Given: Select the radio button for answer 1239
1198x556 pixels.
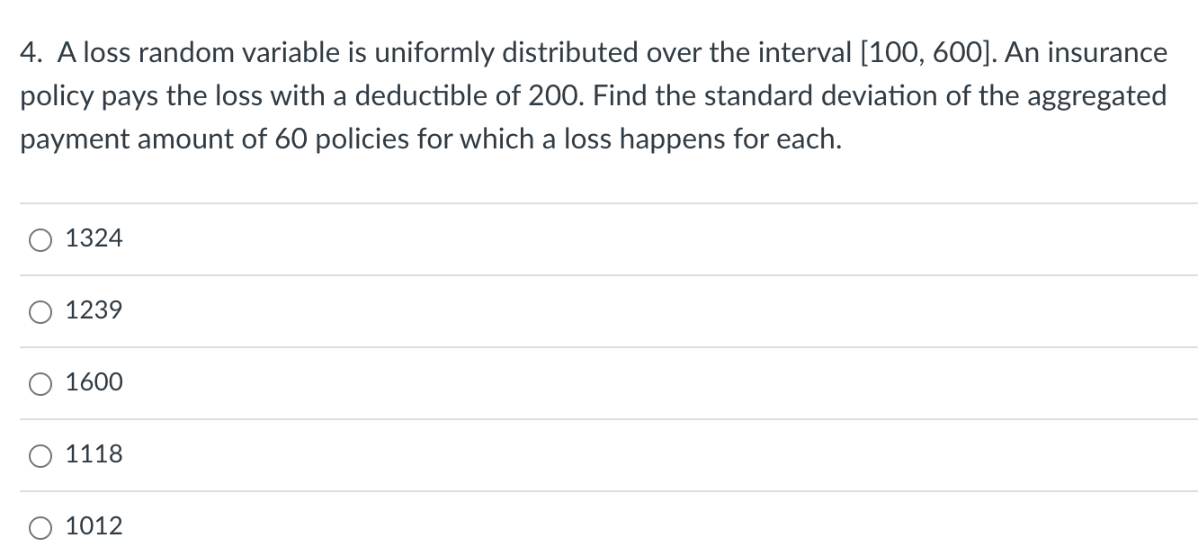Looking at the screenshot, I should [x=40, y=311].
